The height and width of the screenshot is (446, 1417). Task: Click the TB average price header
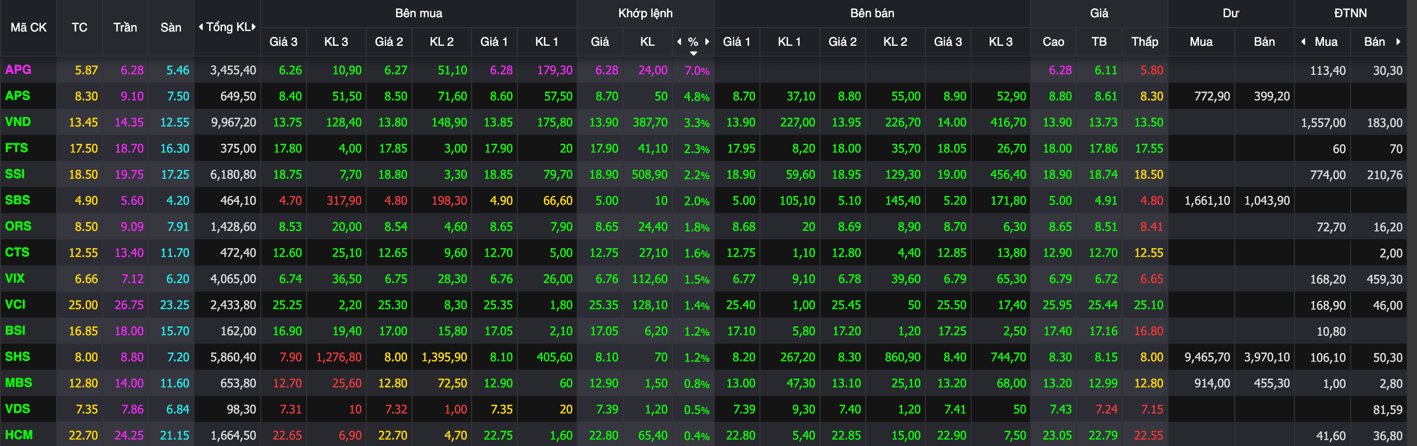[x=1099, y=42]
